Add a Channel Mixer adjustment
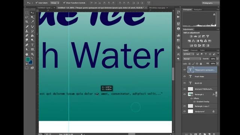 (205, 41)
